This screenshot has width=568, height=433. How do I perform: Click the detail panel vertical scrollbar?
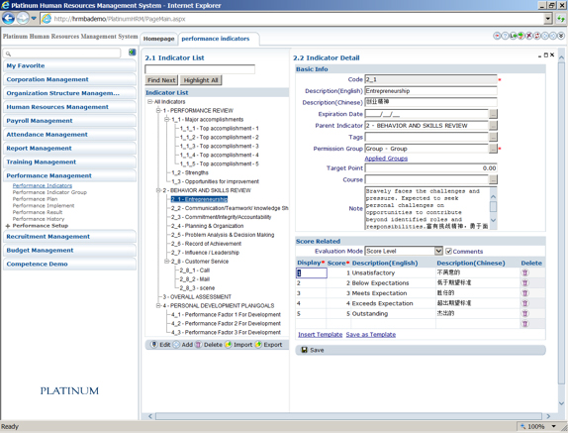click(x=561, y=223)
